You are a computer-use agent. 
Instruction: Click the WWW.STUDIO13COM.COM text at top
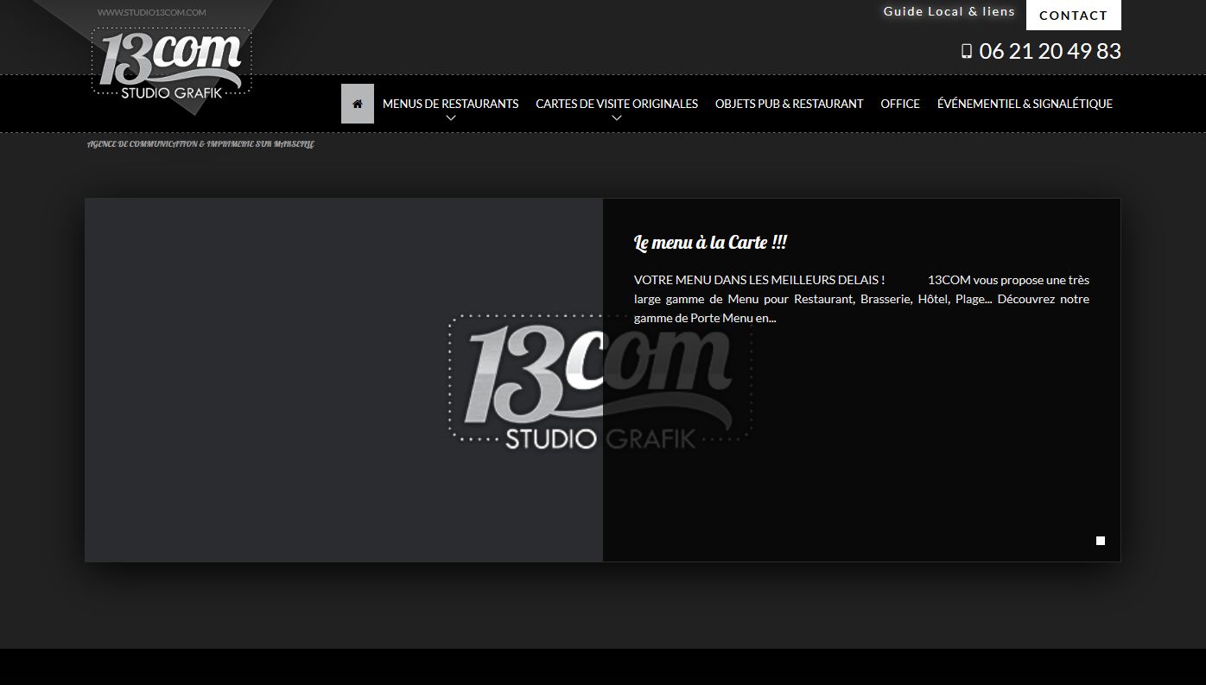pyautogui.click(x=151, y=12)
